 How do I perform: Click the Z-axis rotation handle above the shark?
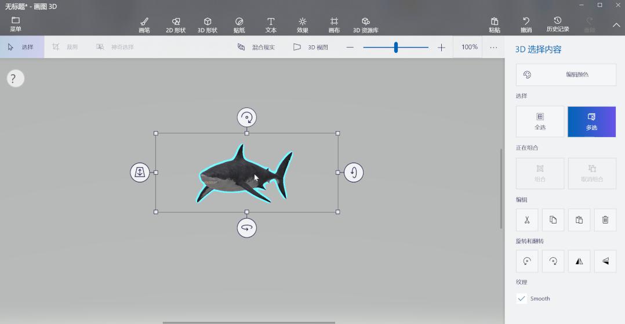[x=247, y=117]
